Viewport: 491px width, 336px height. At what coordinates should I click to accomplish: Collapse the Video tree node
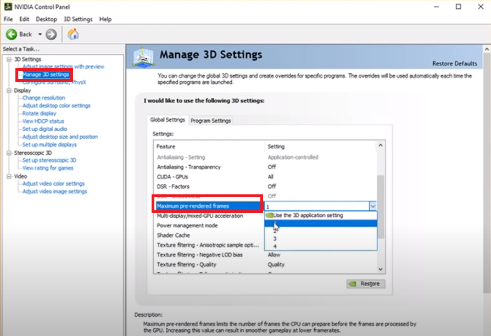click(x=9, y=176)
